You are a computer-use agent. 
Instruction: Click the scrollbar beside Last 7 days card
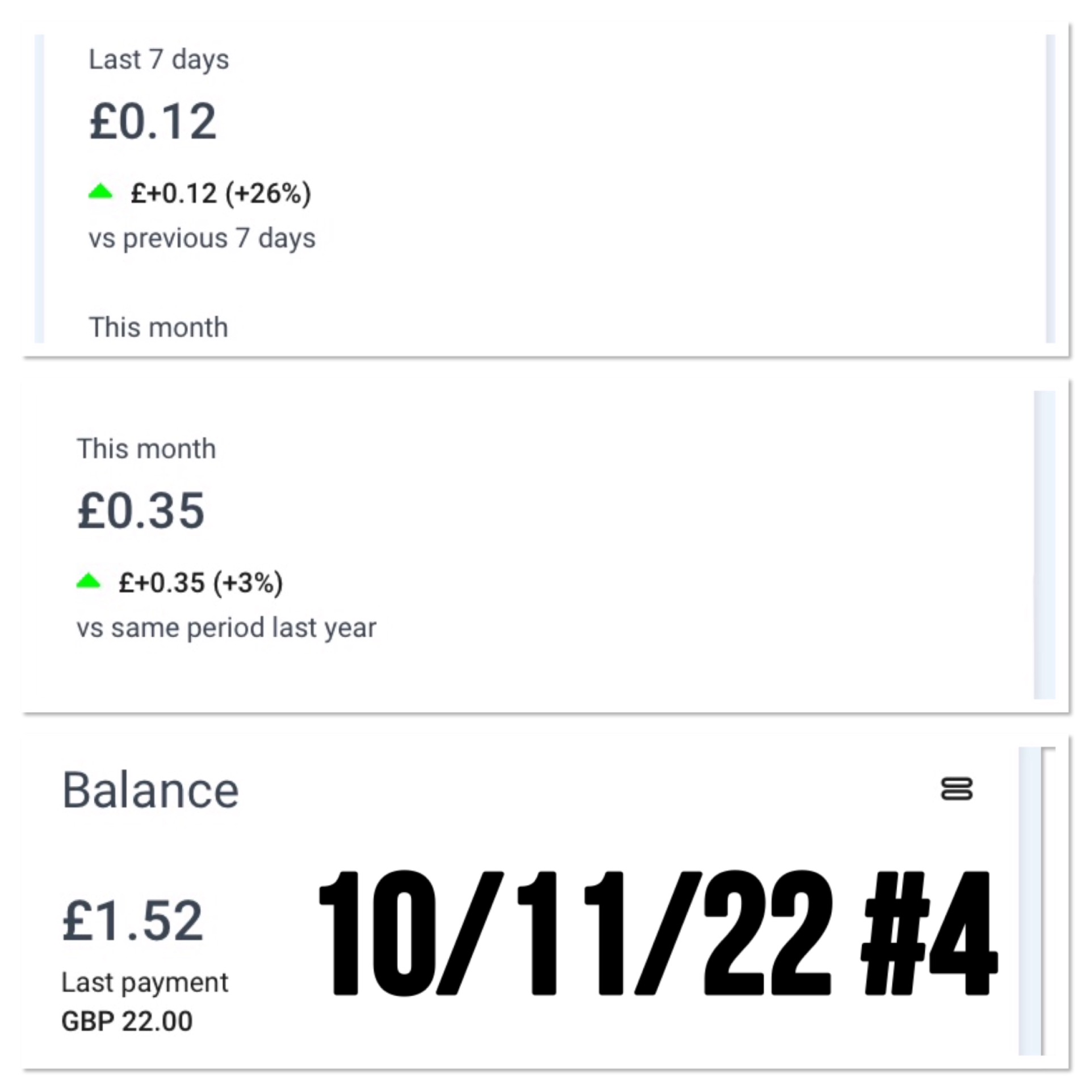[x=1050, y=187]
